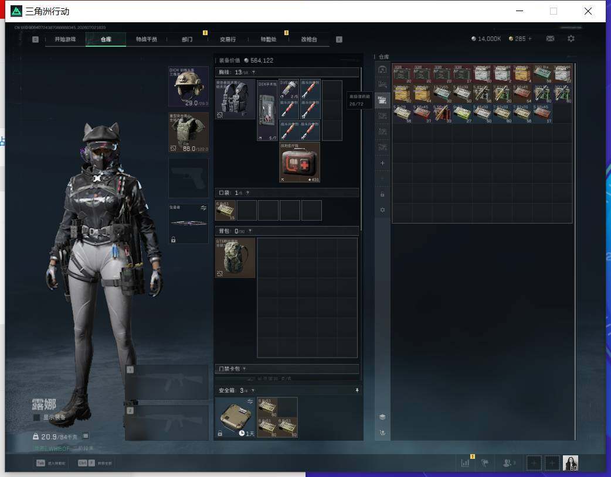
Task: Select the equipped backpack item
Action: [235, 258]
